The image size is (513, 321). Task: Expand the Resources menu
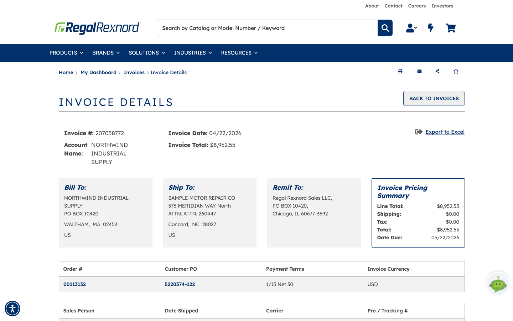coord(239,53)
